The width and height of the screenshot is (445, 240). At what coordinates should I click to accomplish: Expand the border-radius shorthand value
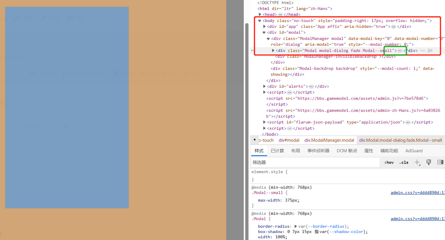(296, 226)
